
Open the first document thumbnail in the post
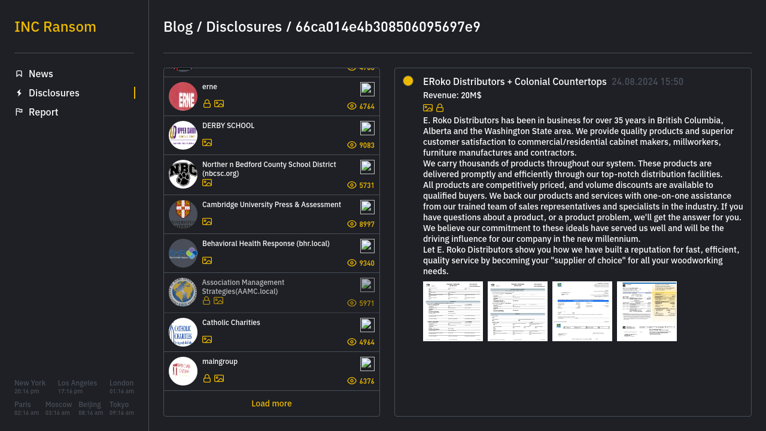coord(453,311)
